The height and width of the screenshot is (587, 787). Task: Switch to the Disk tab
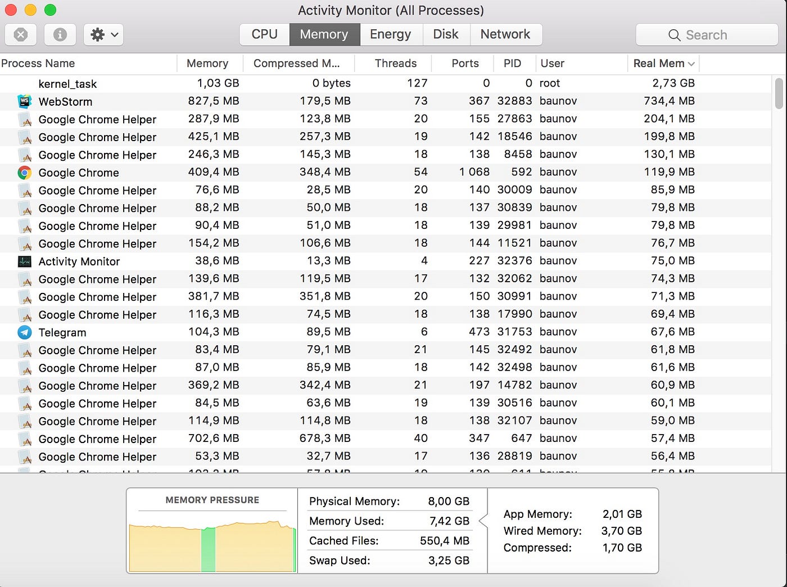tap(446, 34)
